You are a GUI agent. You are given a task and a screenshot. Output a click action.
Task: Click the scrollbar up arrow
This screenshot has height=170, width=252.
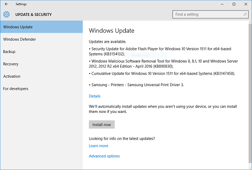click(250, 22)
